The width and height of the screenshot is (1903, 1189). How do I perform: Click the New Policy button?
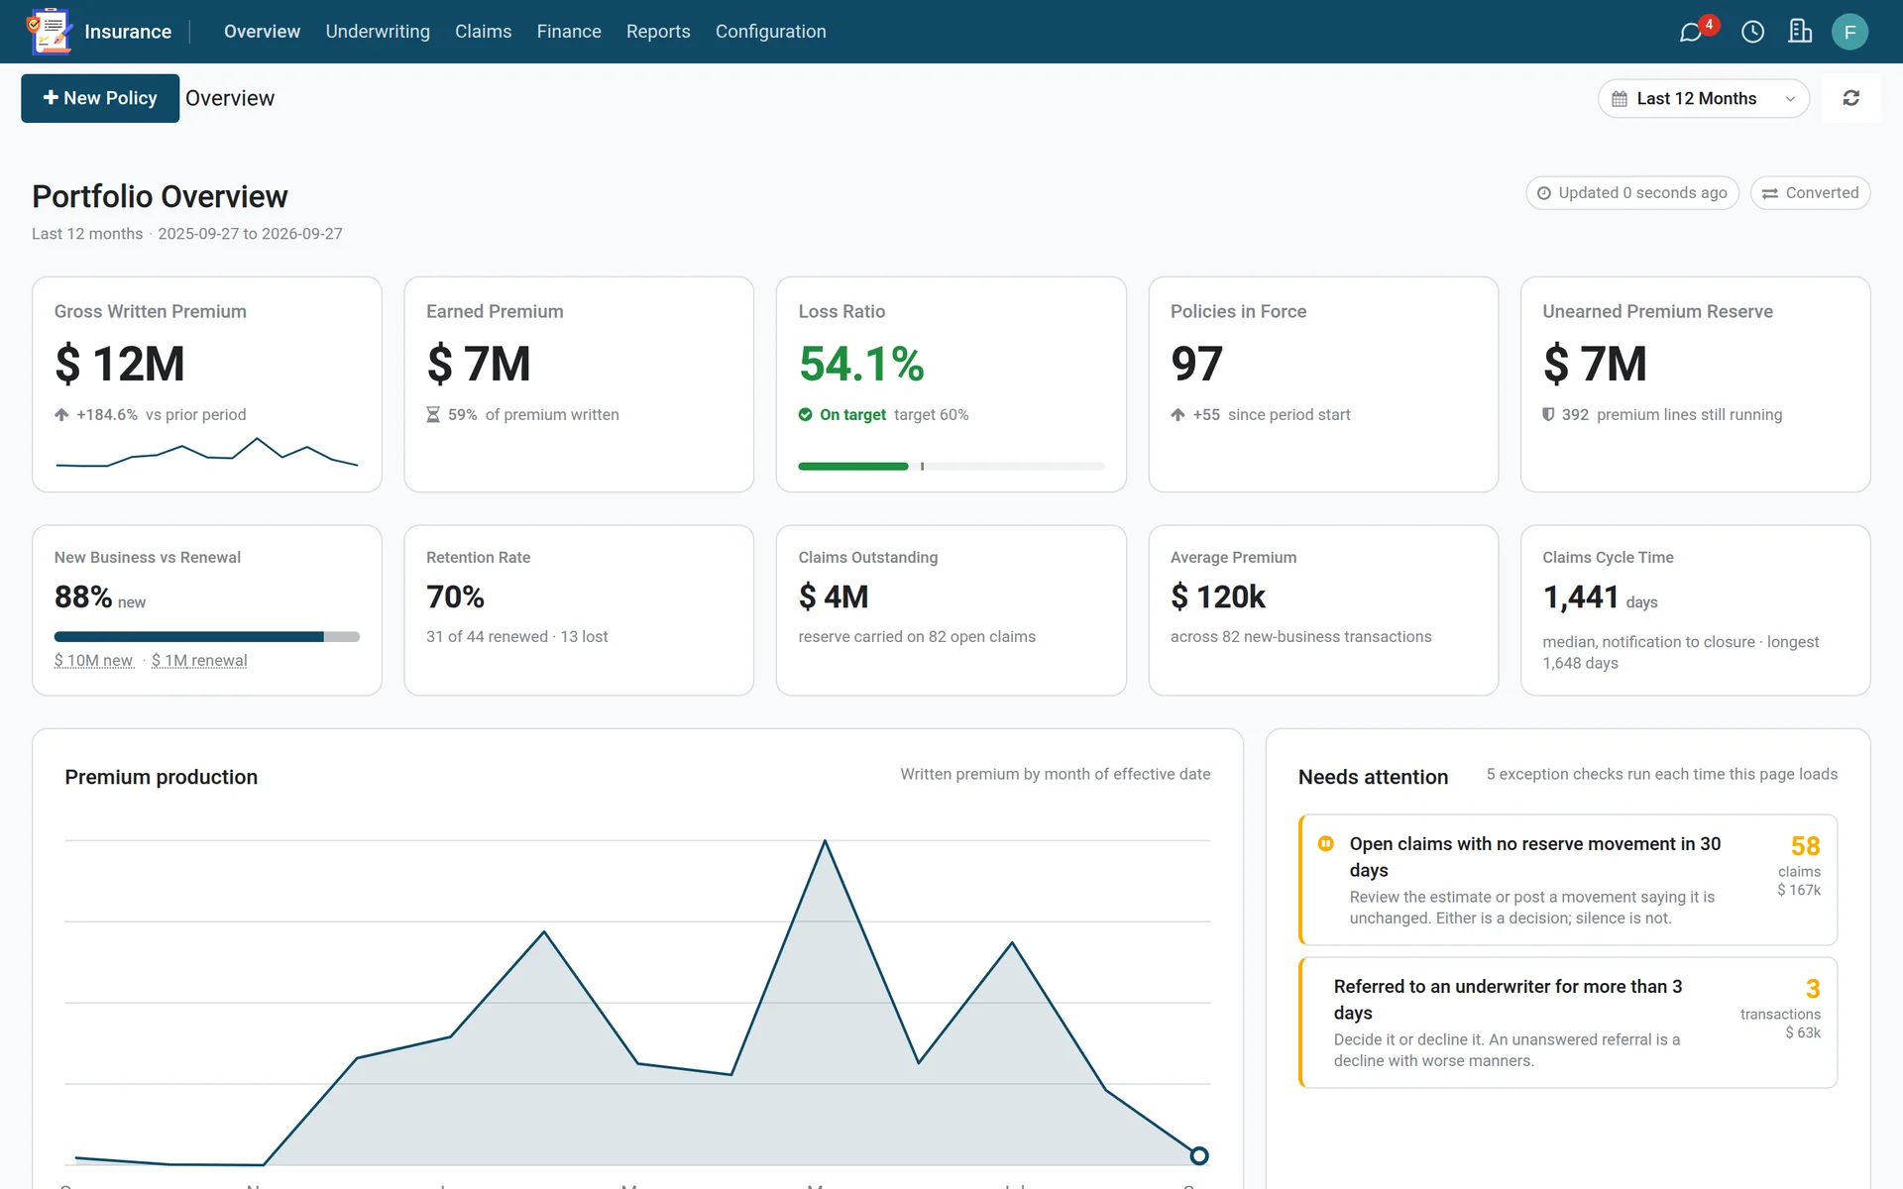100,98
